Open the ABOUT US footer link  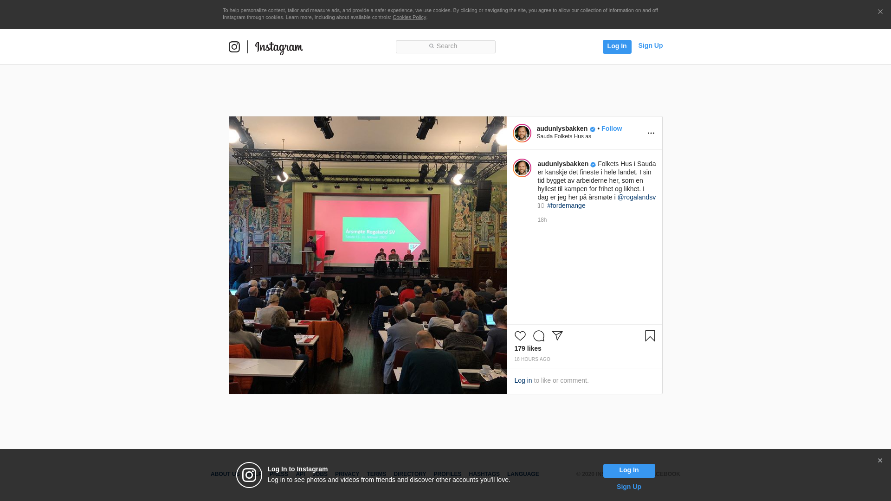(x=225, y=474)
